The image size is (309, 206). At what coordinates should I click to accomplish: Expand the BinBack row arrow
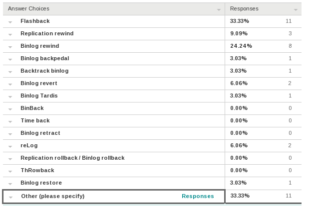click(x=10, y=109)
